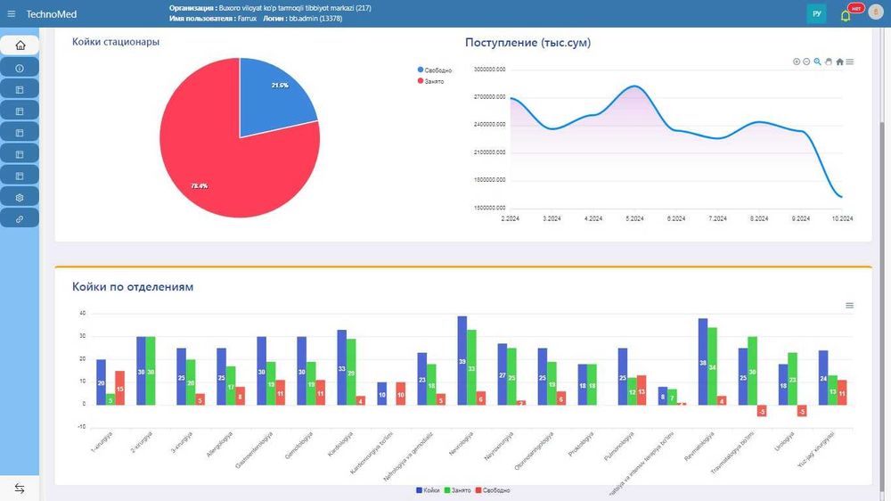Click the Travmatologiya green bar labeled 30
This screenshot has height=501, width=891.
pyautogui.click(x=752, y=371)
